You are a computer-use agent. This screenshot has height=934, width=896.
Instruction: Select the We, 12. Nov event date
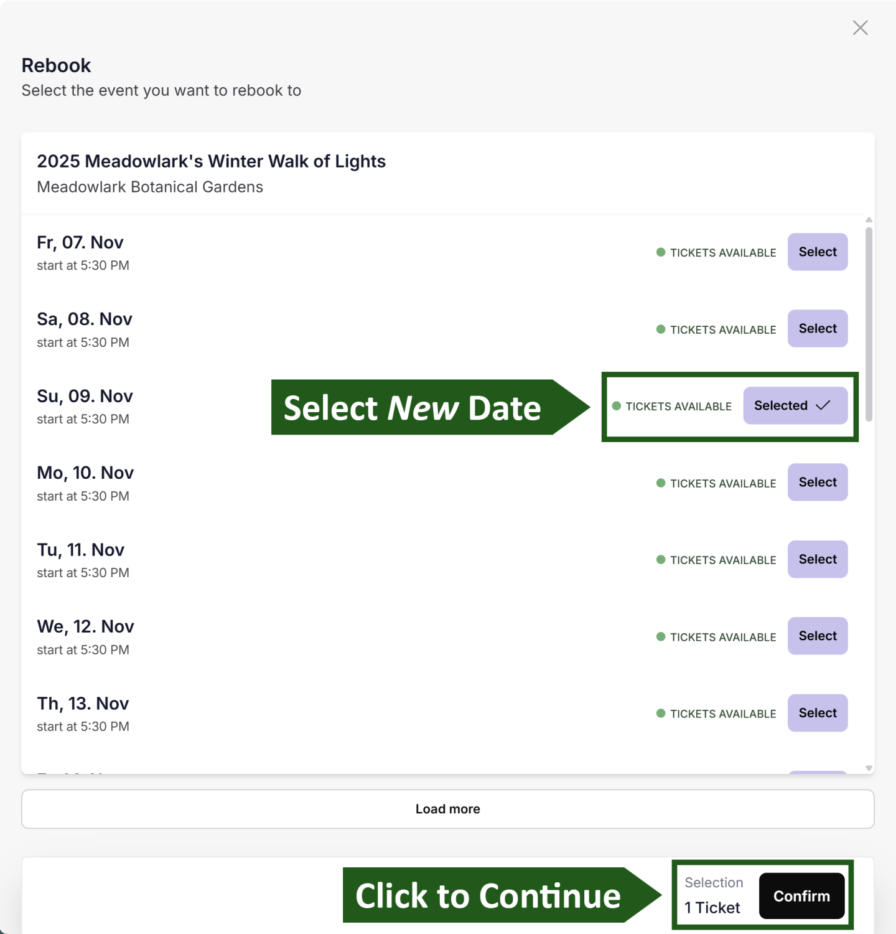click(817, 636)
